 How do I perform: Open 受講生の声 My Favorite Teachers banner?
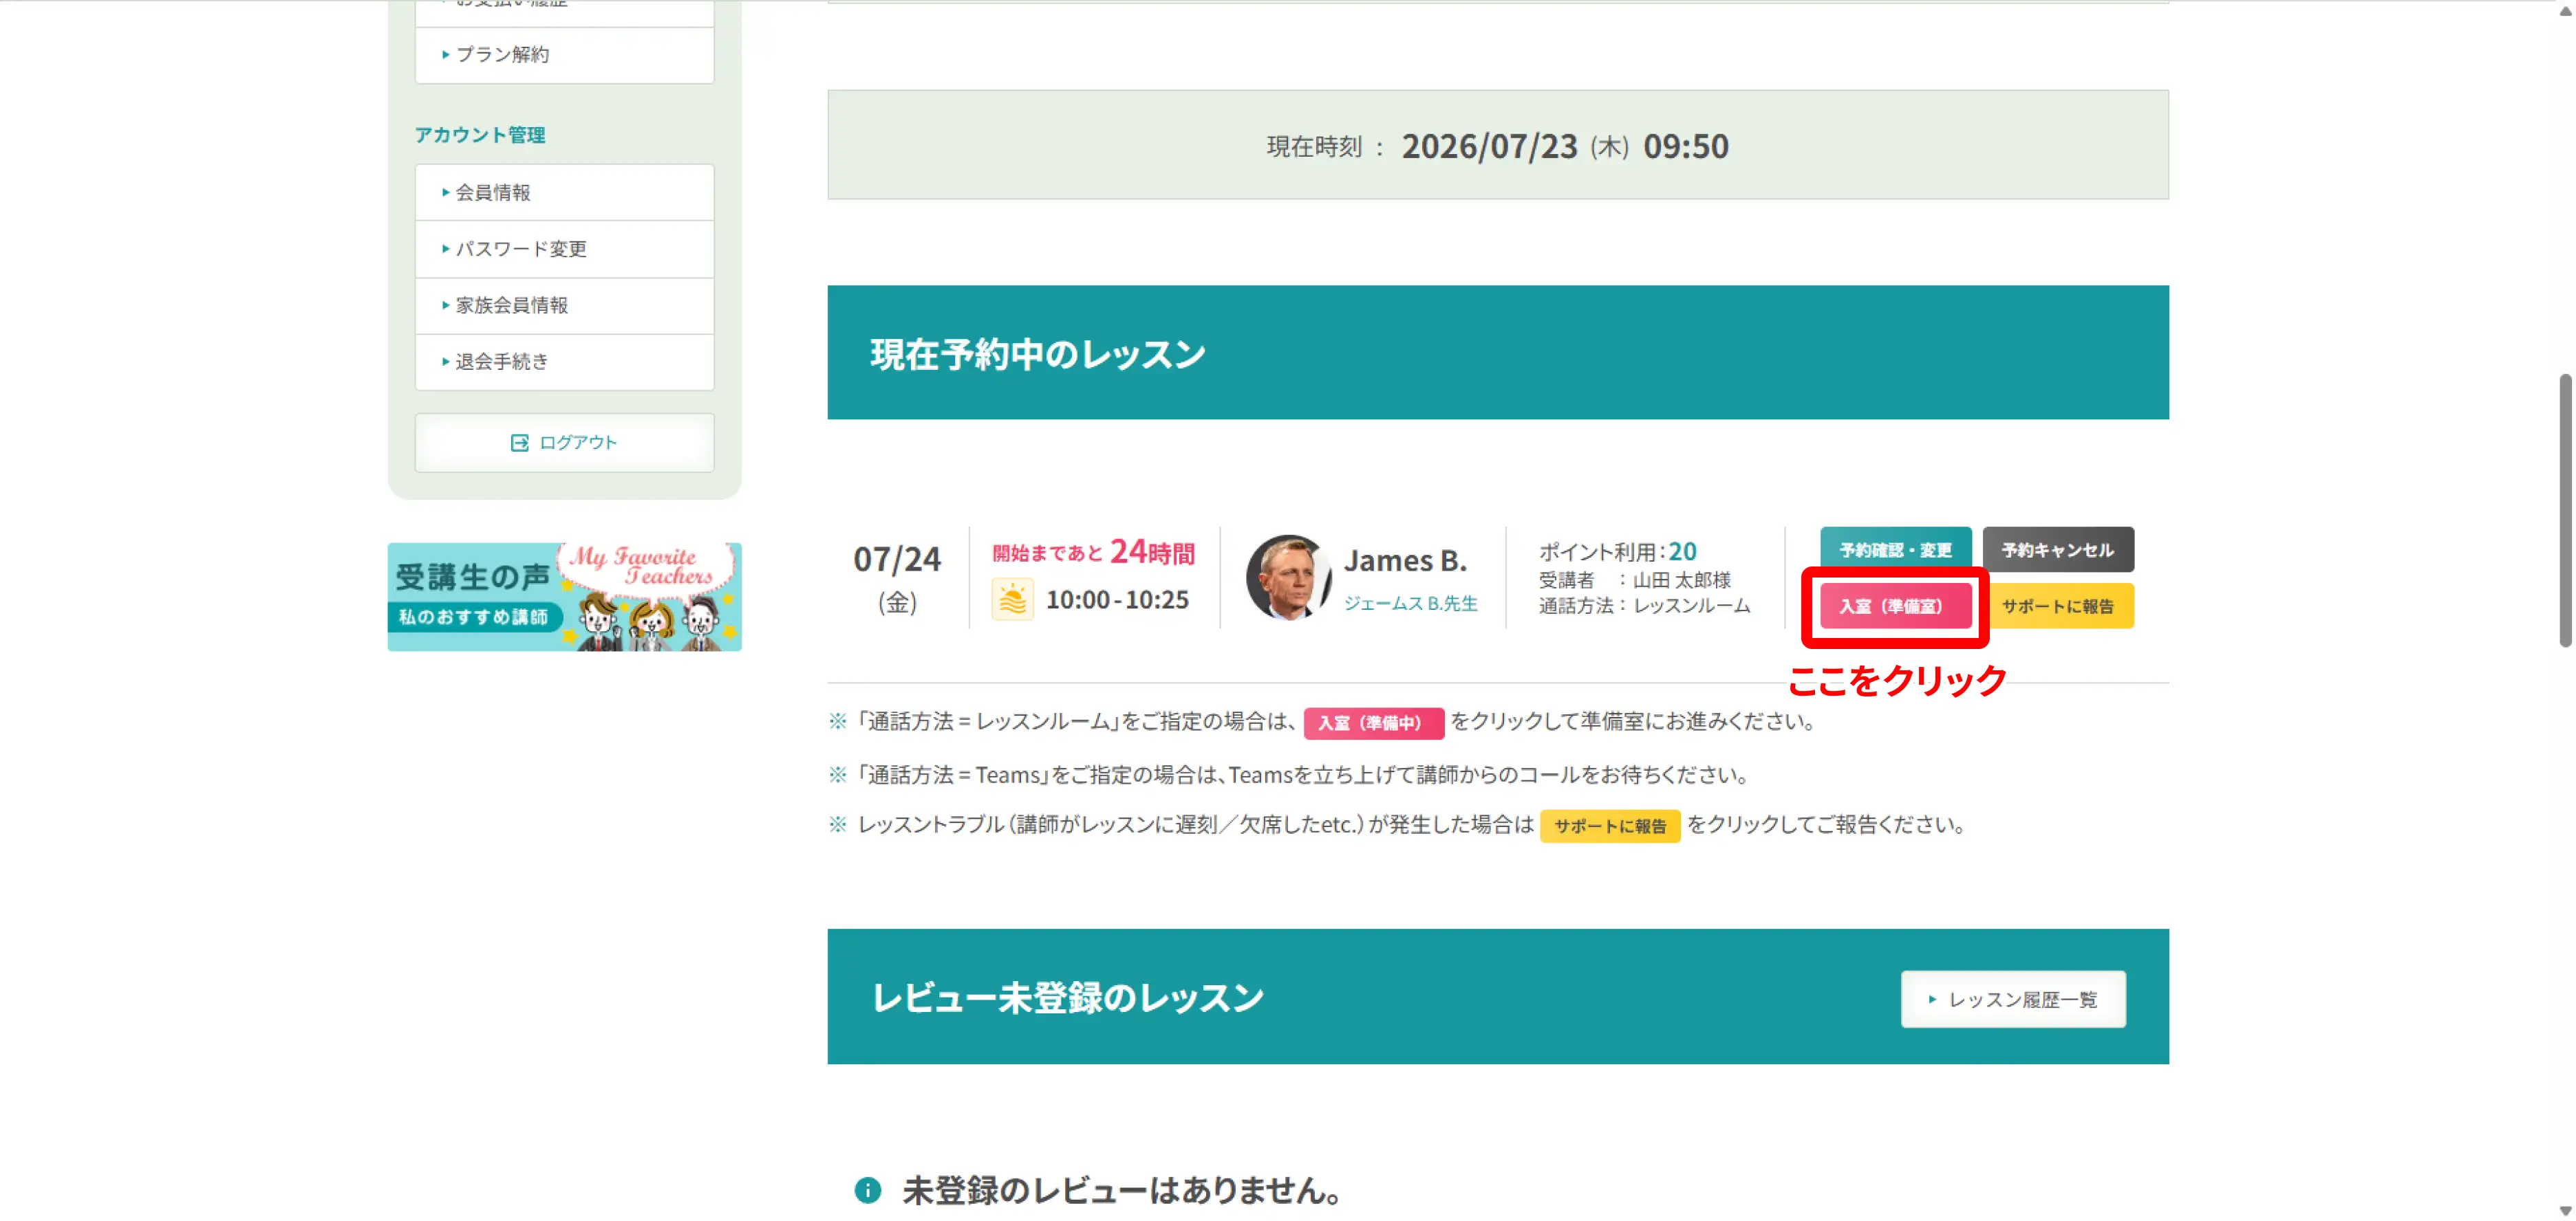click(564, 597)
